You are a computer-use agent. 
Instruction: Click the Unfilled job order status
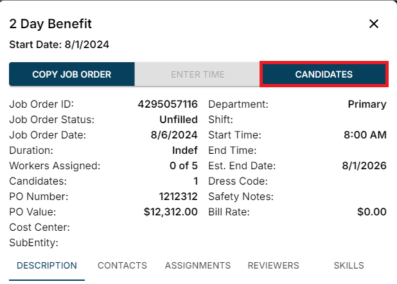tap(178, 120)
